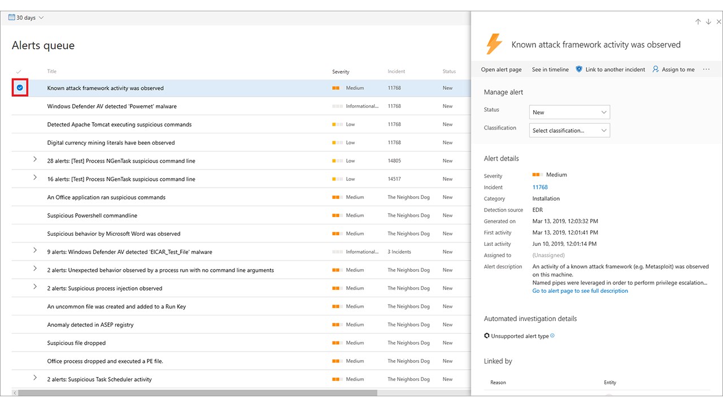Click Open alert page in the panel toolbar
Viewport: 723px width, 407px height.
[501, 70]
